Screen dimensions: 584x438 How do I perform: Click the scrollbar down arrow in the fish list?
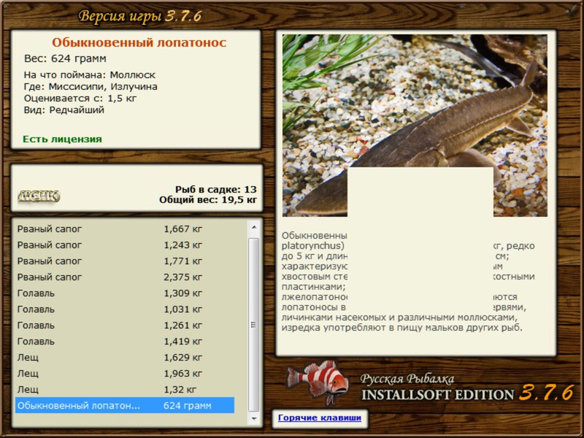(254, 418)
